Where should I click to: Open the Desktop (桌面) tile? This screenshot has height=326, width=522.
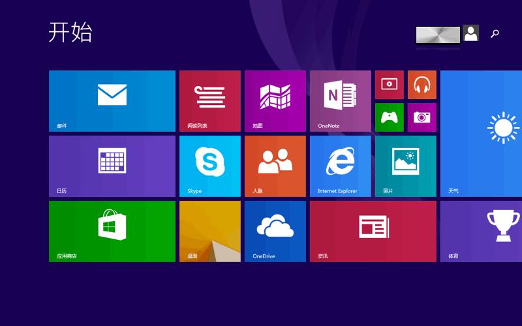[210, 231]
